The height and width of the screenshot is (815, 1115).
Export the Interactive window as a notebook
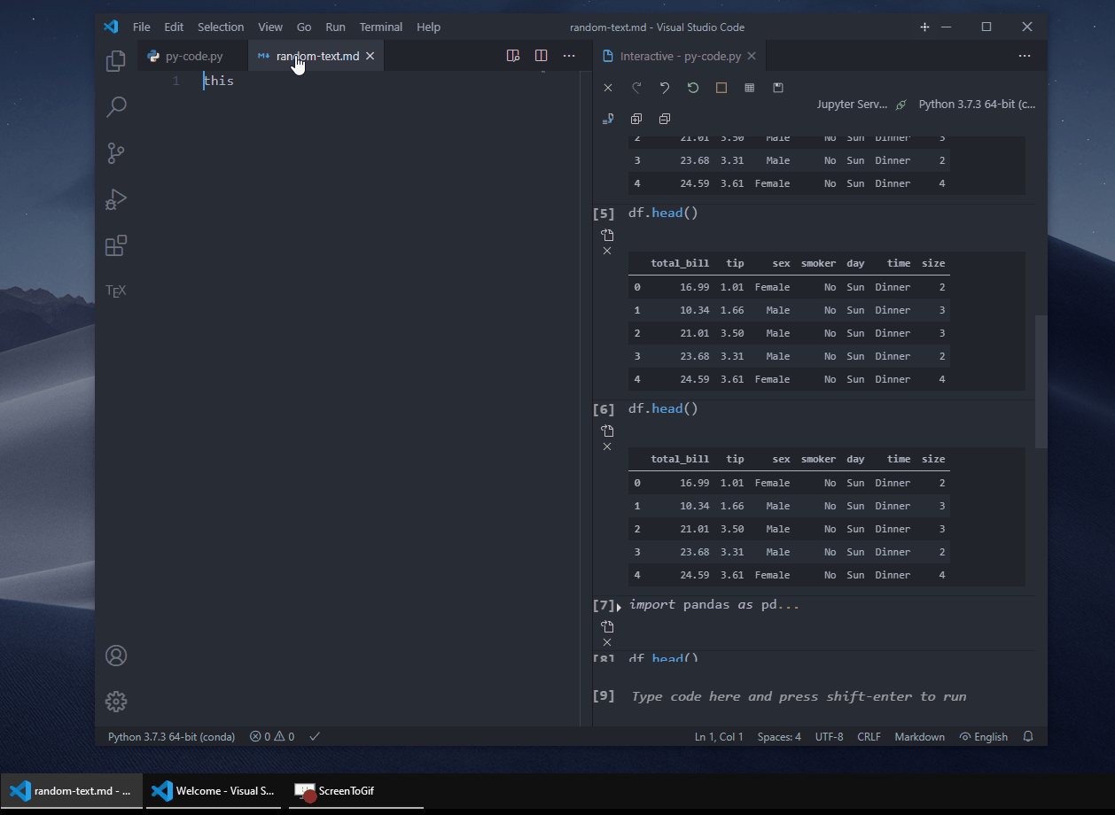coord(608,119)
